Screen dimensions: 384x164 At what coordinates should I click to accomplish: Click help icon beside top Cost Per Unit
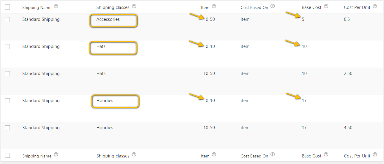point(375,6)
